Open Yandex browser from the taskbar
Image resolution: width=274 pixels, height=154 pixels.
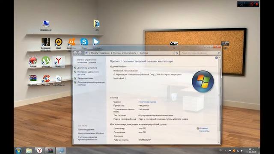[39, 151]
